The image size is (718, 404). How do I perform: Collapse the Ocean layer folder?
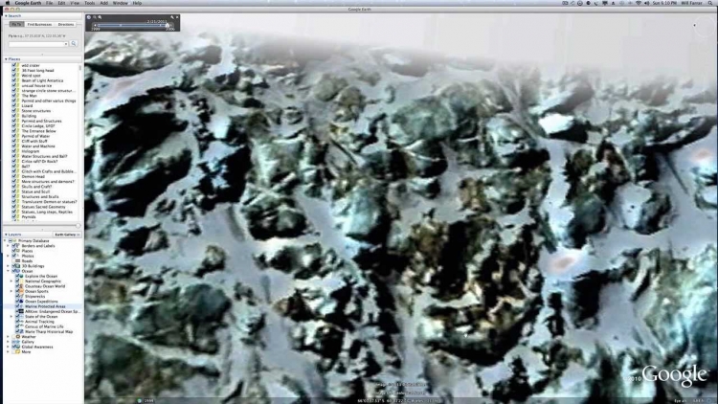click(8, 271)
